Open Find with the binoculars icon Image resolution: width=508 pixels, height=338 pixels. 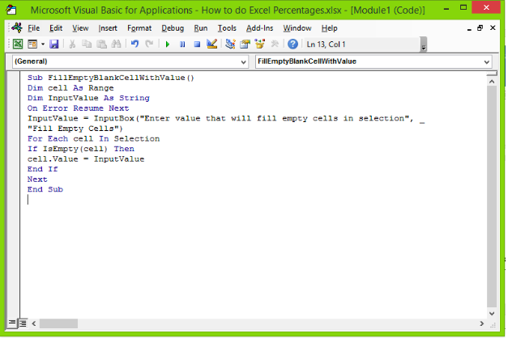coord(116,44)
